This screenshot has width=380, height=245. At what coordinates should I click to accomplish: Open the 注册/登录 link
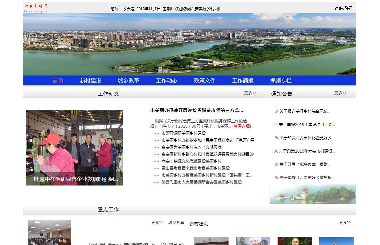pos(344,8)
